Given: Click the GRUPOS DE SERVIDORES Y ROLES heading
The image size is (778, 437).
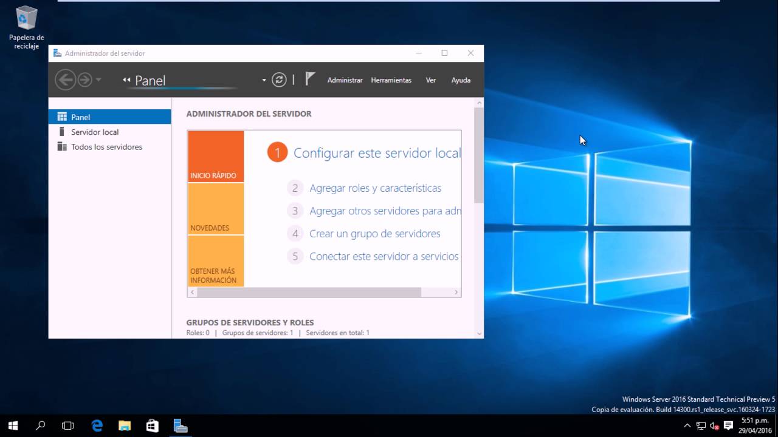Looking at the screenshot, I should [250, 323].
